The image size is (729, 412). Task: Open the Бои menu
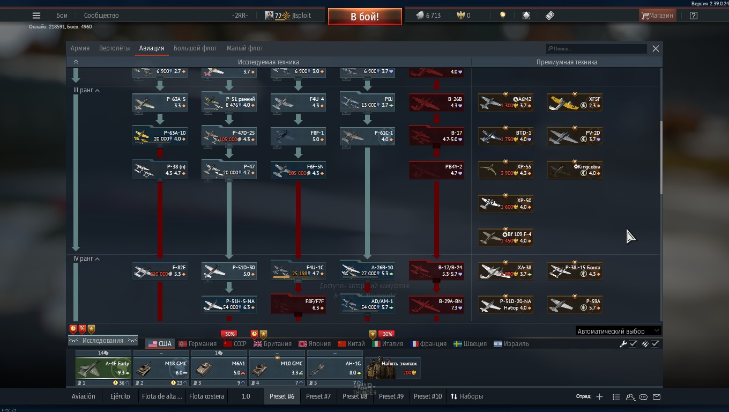tap(62, 16)
